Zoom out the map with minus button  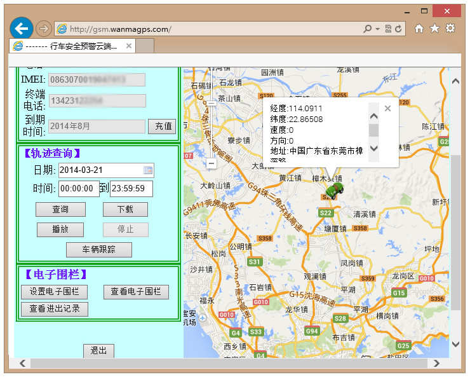tap(211, 163)
